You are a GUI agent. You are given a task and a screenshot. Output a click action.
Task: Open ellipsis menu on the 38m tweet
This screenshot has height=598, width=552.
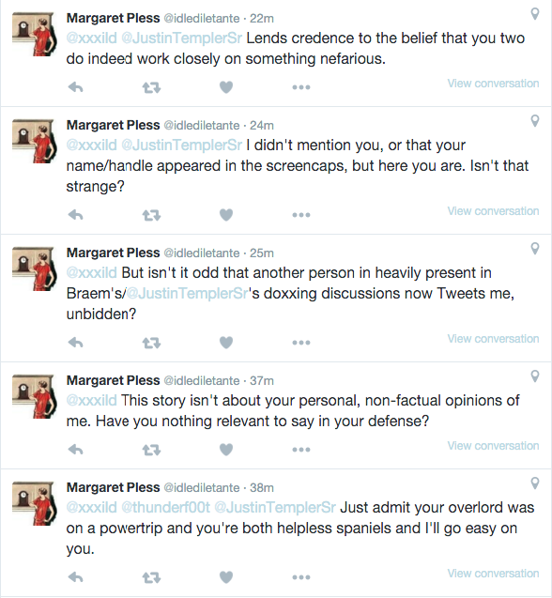(301, 577)
